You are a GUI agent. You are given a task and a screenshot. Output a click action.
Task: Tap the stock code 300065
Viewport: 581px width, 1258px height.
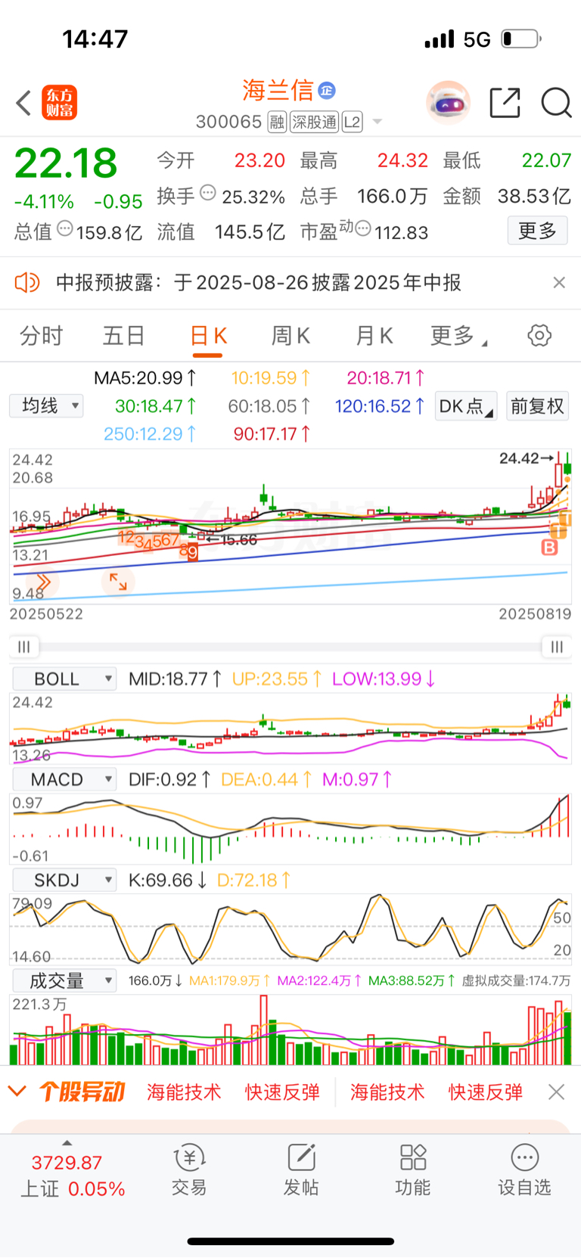pos(228,122)
